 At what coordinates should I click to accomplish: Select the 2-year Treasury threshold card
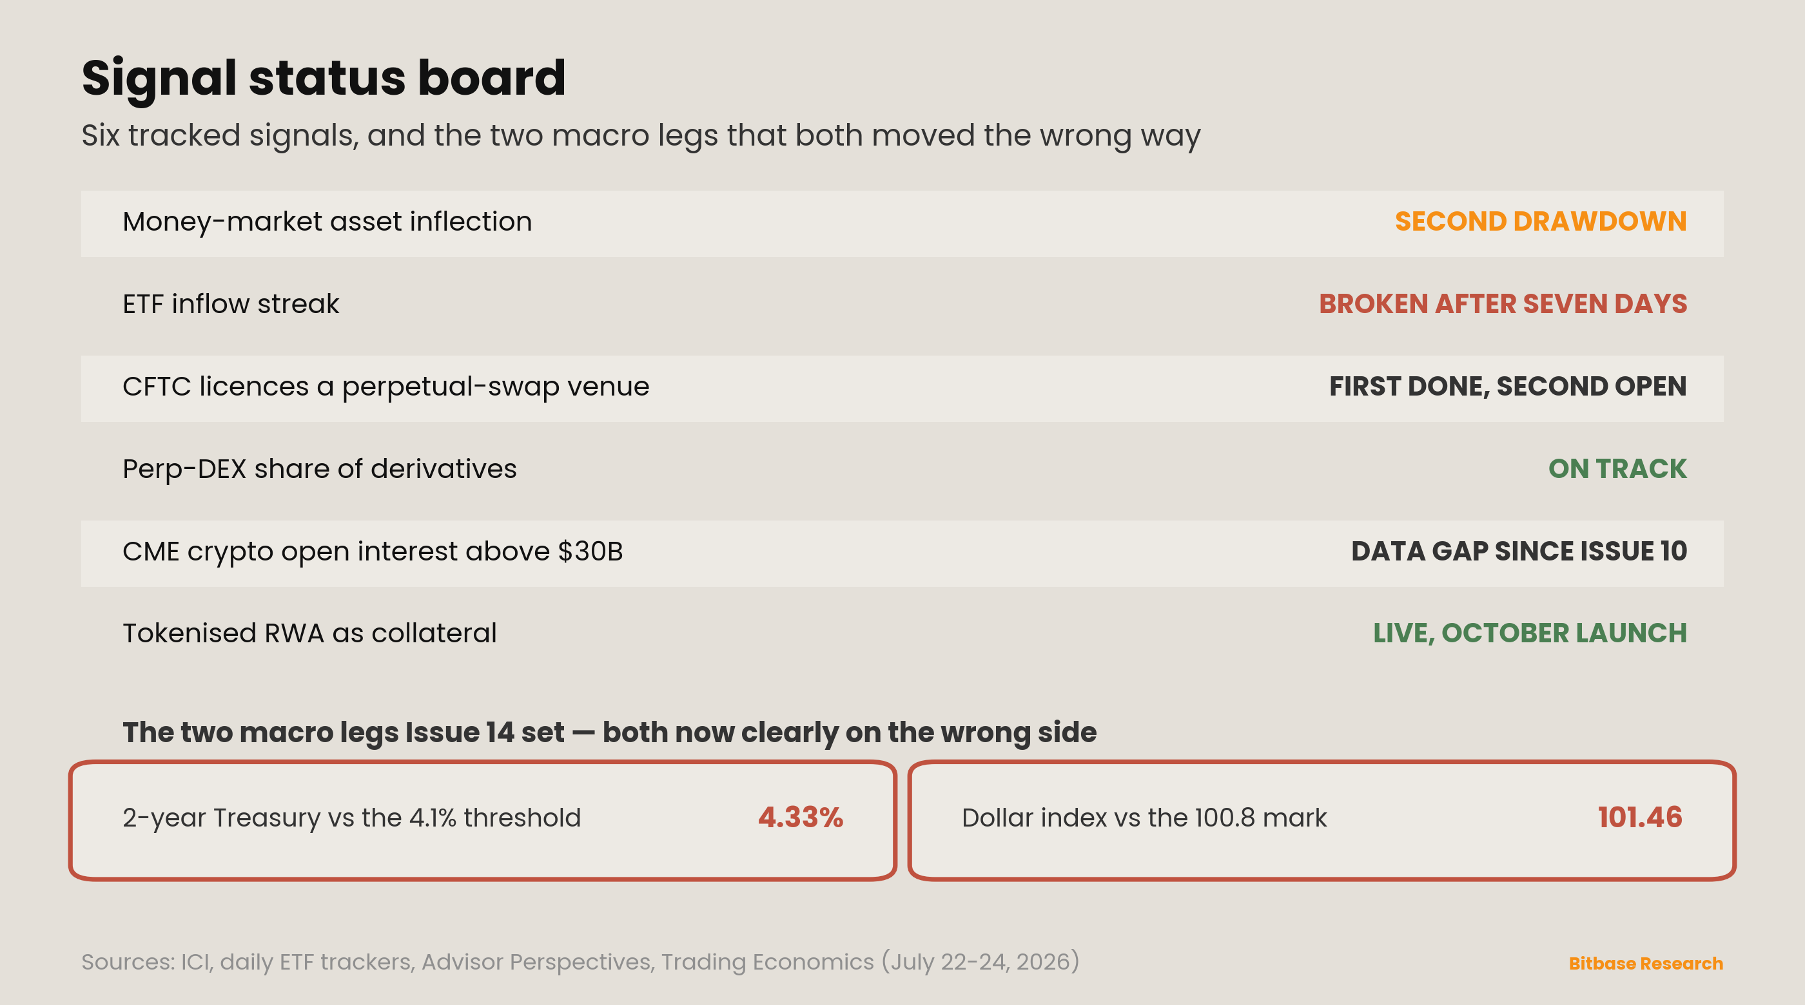point(483,820)
